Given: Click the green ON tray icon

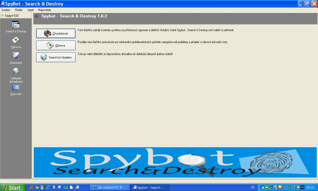Looking at the screenshot, I should pos(266,187).
